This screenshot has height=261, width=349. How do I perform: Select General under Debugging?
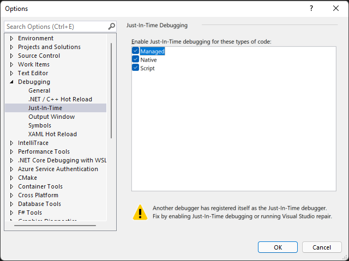(x=39, y=90)
